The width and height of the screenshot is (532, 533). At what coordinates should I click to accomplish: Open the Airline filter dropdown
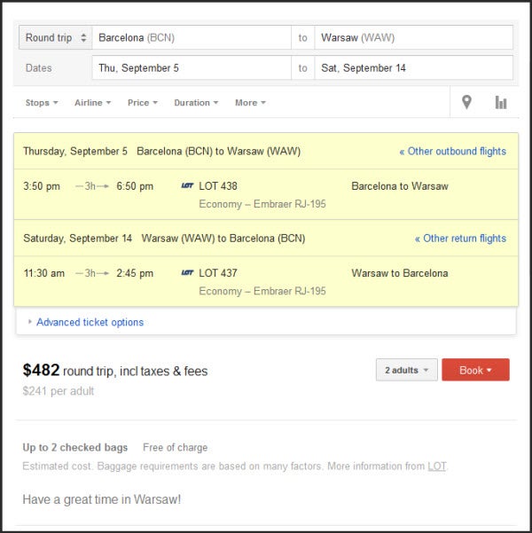click(93, 103)
